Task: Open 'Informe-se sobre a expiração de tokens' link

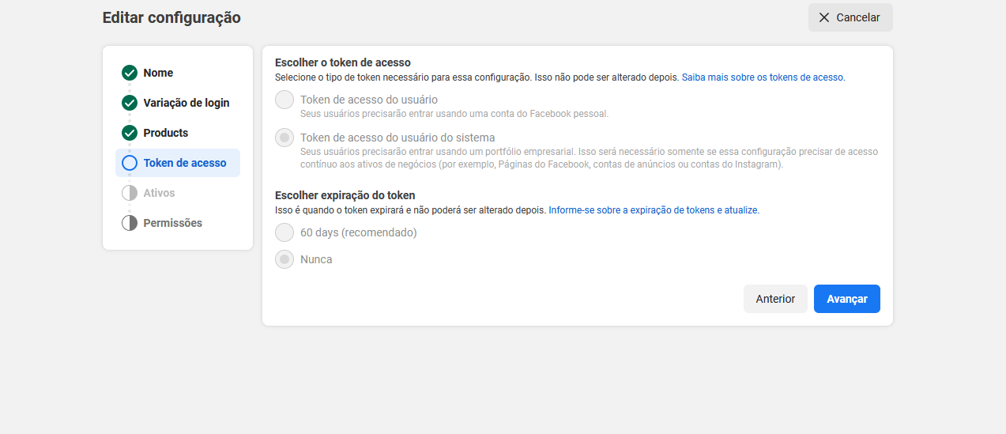Action: point(653,210)
